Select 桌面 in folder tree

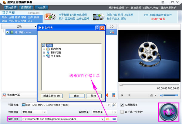(x=49, y=45)
